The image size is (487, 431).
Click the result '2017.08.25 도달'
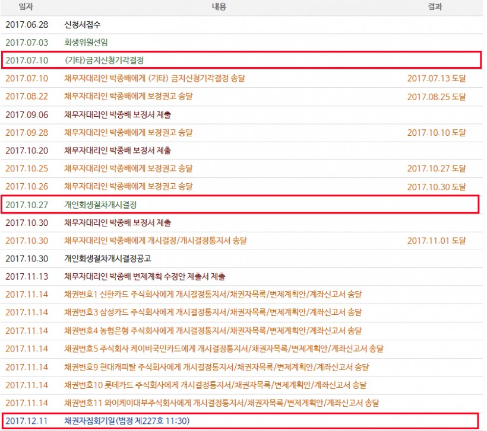click(x=437, y=97)
